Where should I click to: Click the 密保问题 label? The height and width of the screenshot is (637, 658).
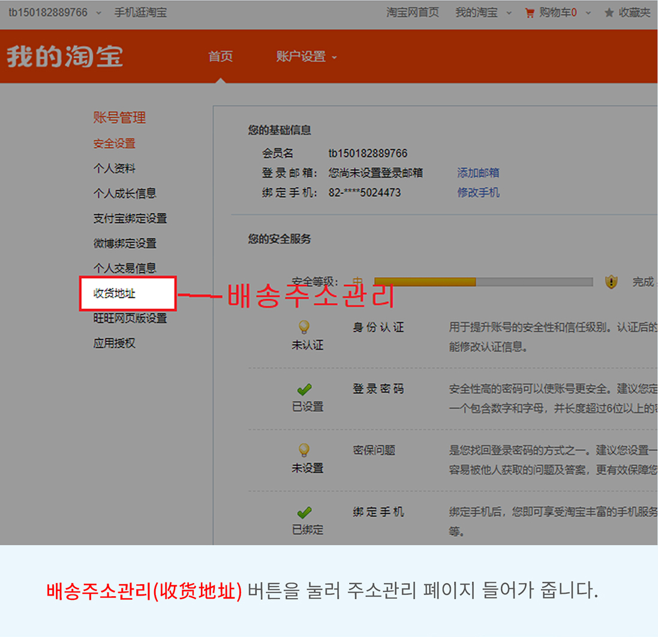click(x=374, y=450)
